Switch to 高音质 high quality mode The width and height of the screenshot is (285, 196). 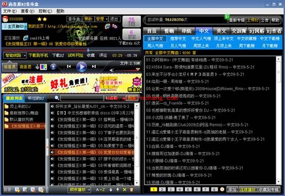(x=25, y=67)
